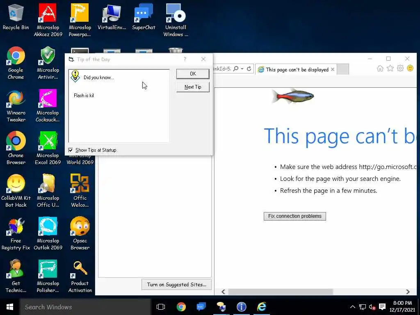Click the Internet Explorer address field
This screenshot has width=420, height=315.
click(222, 69)
